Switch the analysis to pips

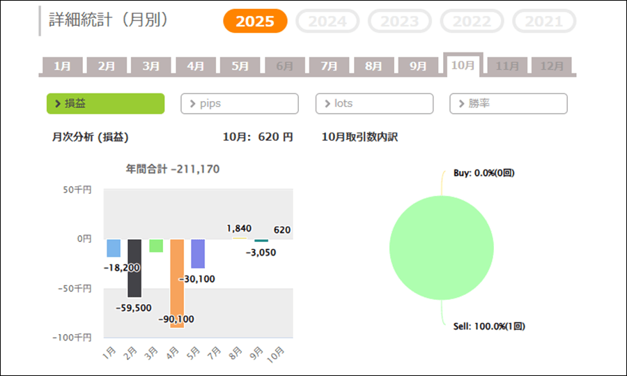[x=240, y=103]
